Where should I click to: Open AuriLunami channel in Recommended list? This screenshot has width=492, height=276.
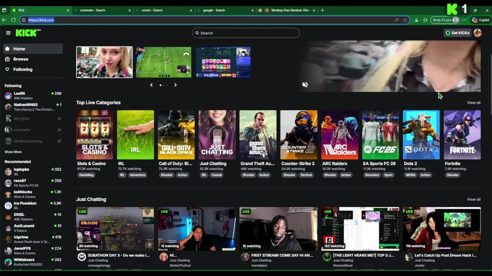point(33,228)
